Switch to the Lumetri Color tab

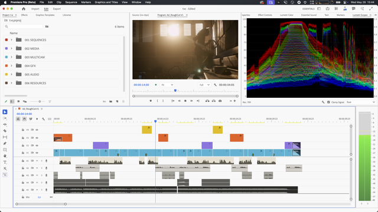[x=286, y=15]
